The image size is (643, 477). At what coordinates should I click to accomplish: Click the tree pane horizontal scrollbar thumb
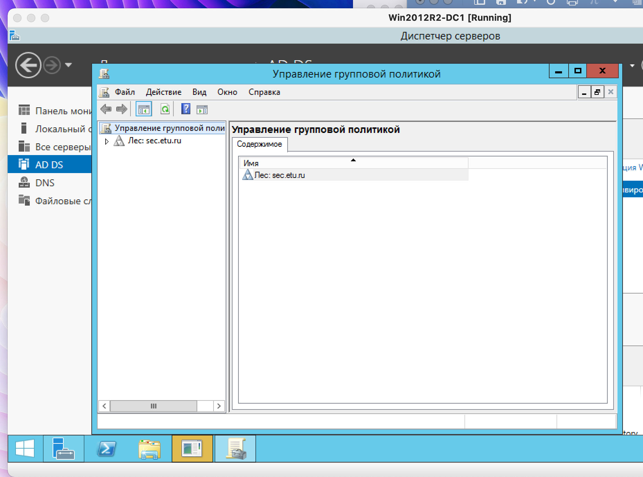[x=154, y=406]
